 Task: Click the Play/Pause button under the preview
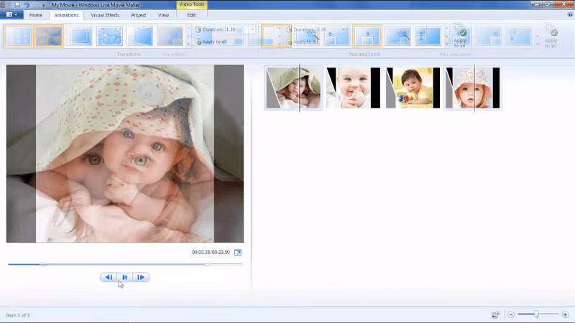(x=124, y=277)
